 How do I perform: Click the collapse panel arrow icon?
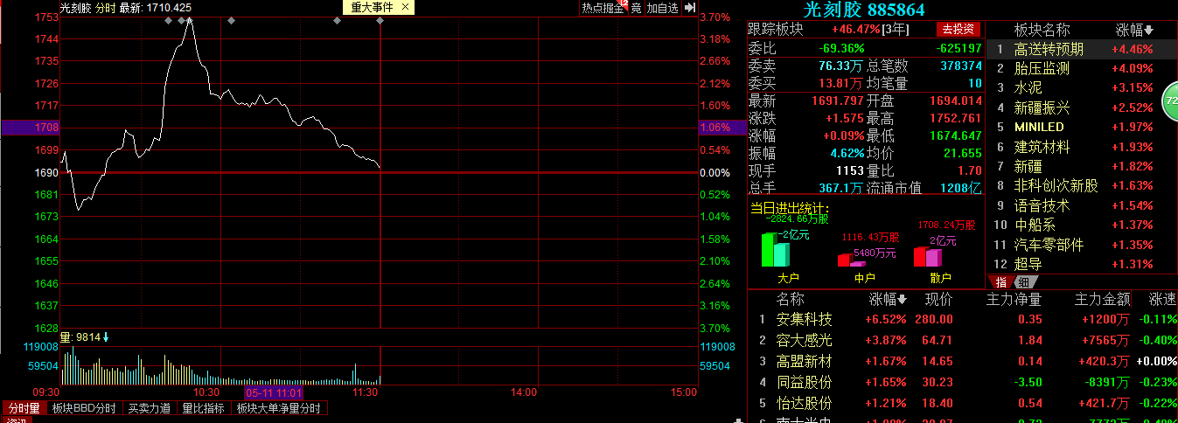coord(689,8)
